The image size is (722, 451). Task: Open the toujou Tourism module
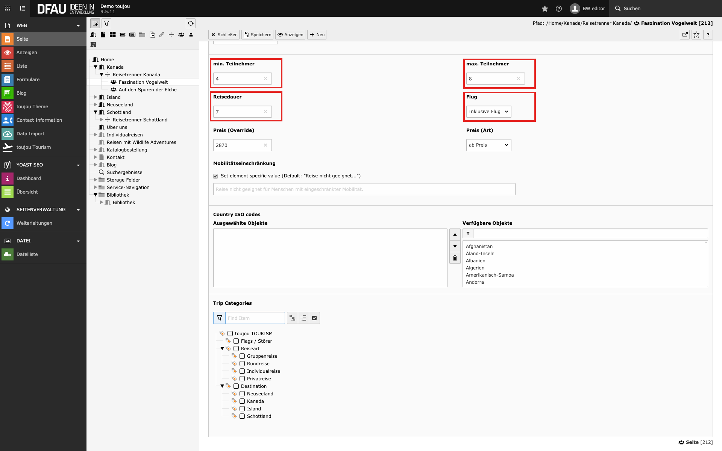coord(33,147)
